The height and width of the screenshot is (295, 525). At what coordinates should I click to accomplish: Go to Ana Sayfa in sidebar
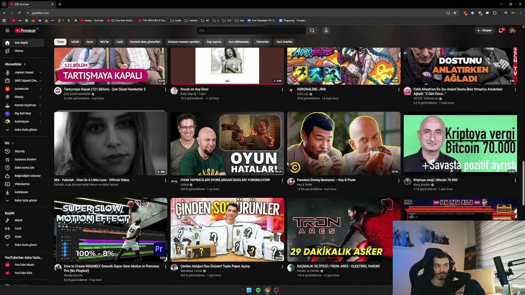coord(23,43)
